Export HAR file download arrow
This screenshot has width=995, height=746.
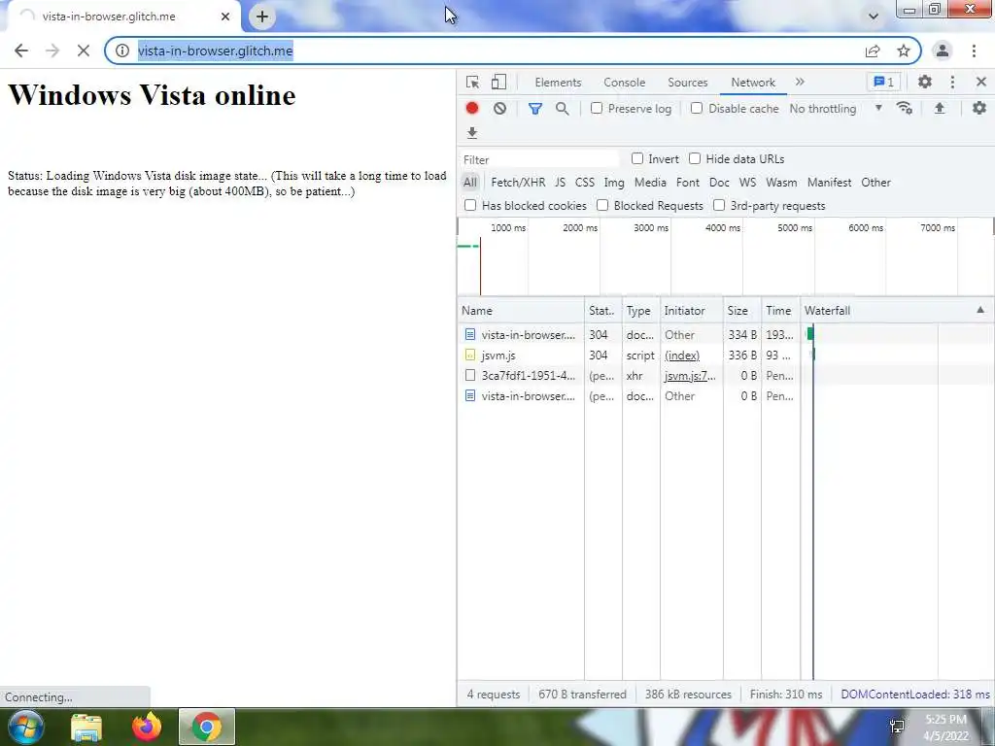coord(472,132)
